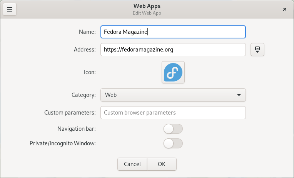Click the "Private/Incognito Window:" label
This screenshot has width=294, height=178.
[x=63, y=143]
